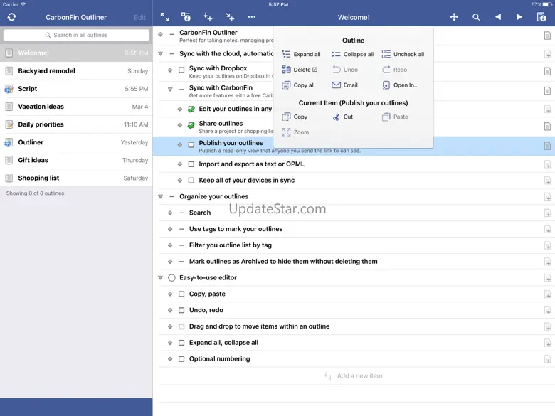This screenshot has height=416, width=555.
Task: Toggle full screen expand arrows icon
Action: point(164,16)
